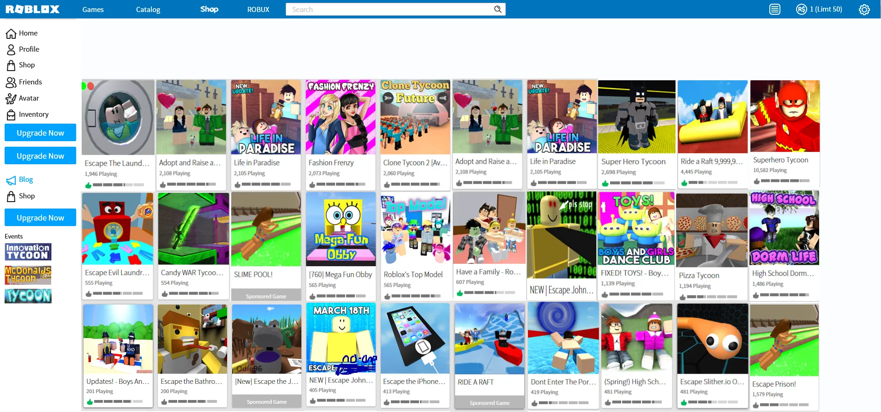Image resolution: width=881 pixels, height=412 pixels.
Task: Select the Games tab in top navigation
Action: (x=93, y=9)
